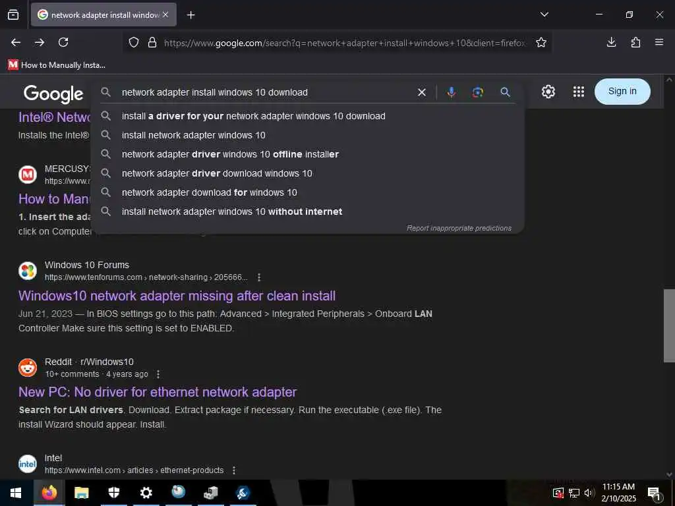Image resolution: width=675 pixels, height=506 pixels.
Task: Select 'network adapter driver download windows 10'
Action: (308, 173)
